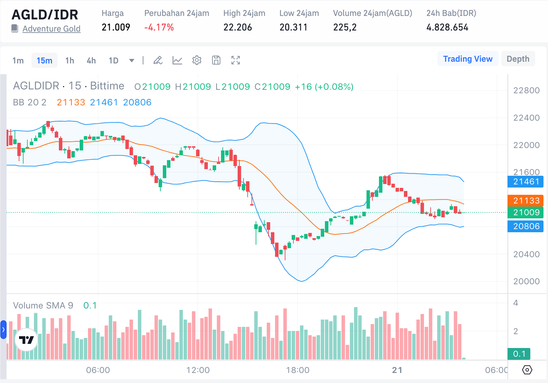548x383 pixels.
Task: Click the TradingView logo badge
Action: tap(26, 340)
